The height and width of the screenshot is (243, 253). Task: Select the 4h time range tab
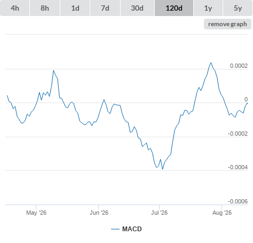coord(15,8)
